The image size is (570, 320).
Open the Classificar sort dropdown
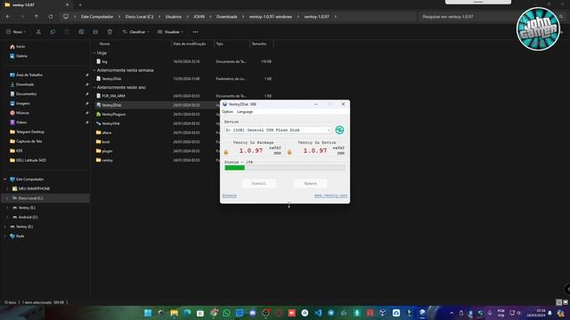point(135,32)
